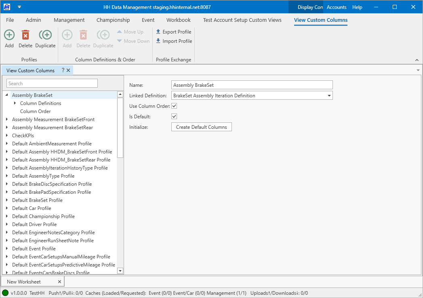Collapse the Assembly BrakeSet tree node
This screenshot has width=423, height=298.
click(x=7, y=95)
